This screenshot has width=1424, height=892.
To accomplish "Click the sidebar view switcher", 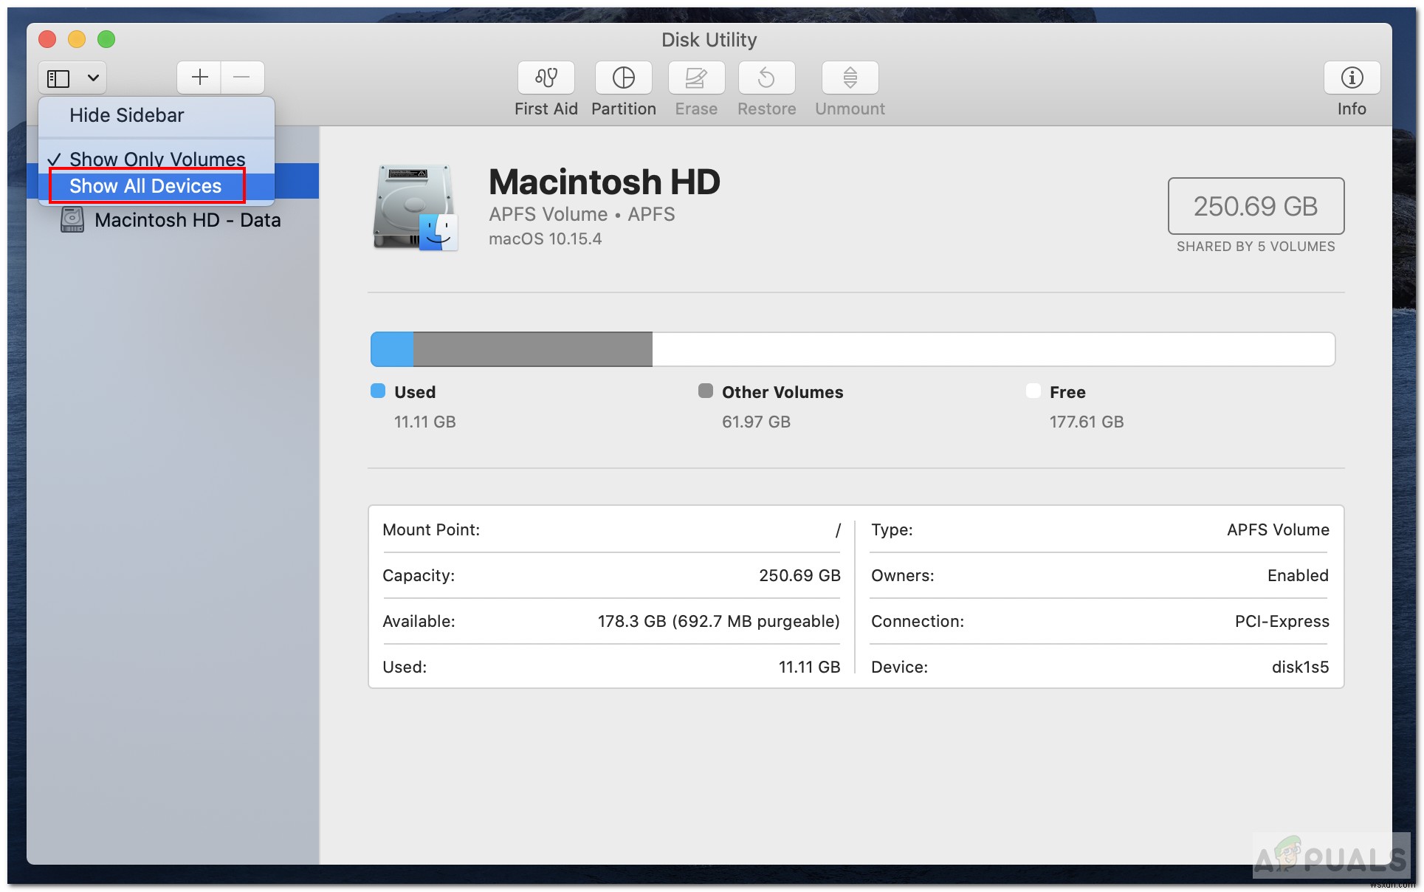I will point(69,77).
